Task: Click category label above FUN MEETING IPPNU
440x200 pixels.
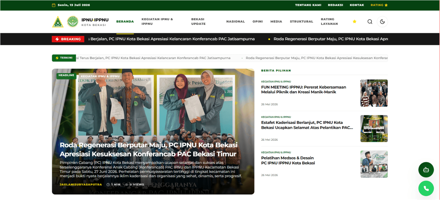Action: 276,82
